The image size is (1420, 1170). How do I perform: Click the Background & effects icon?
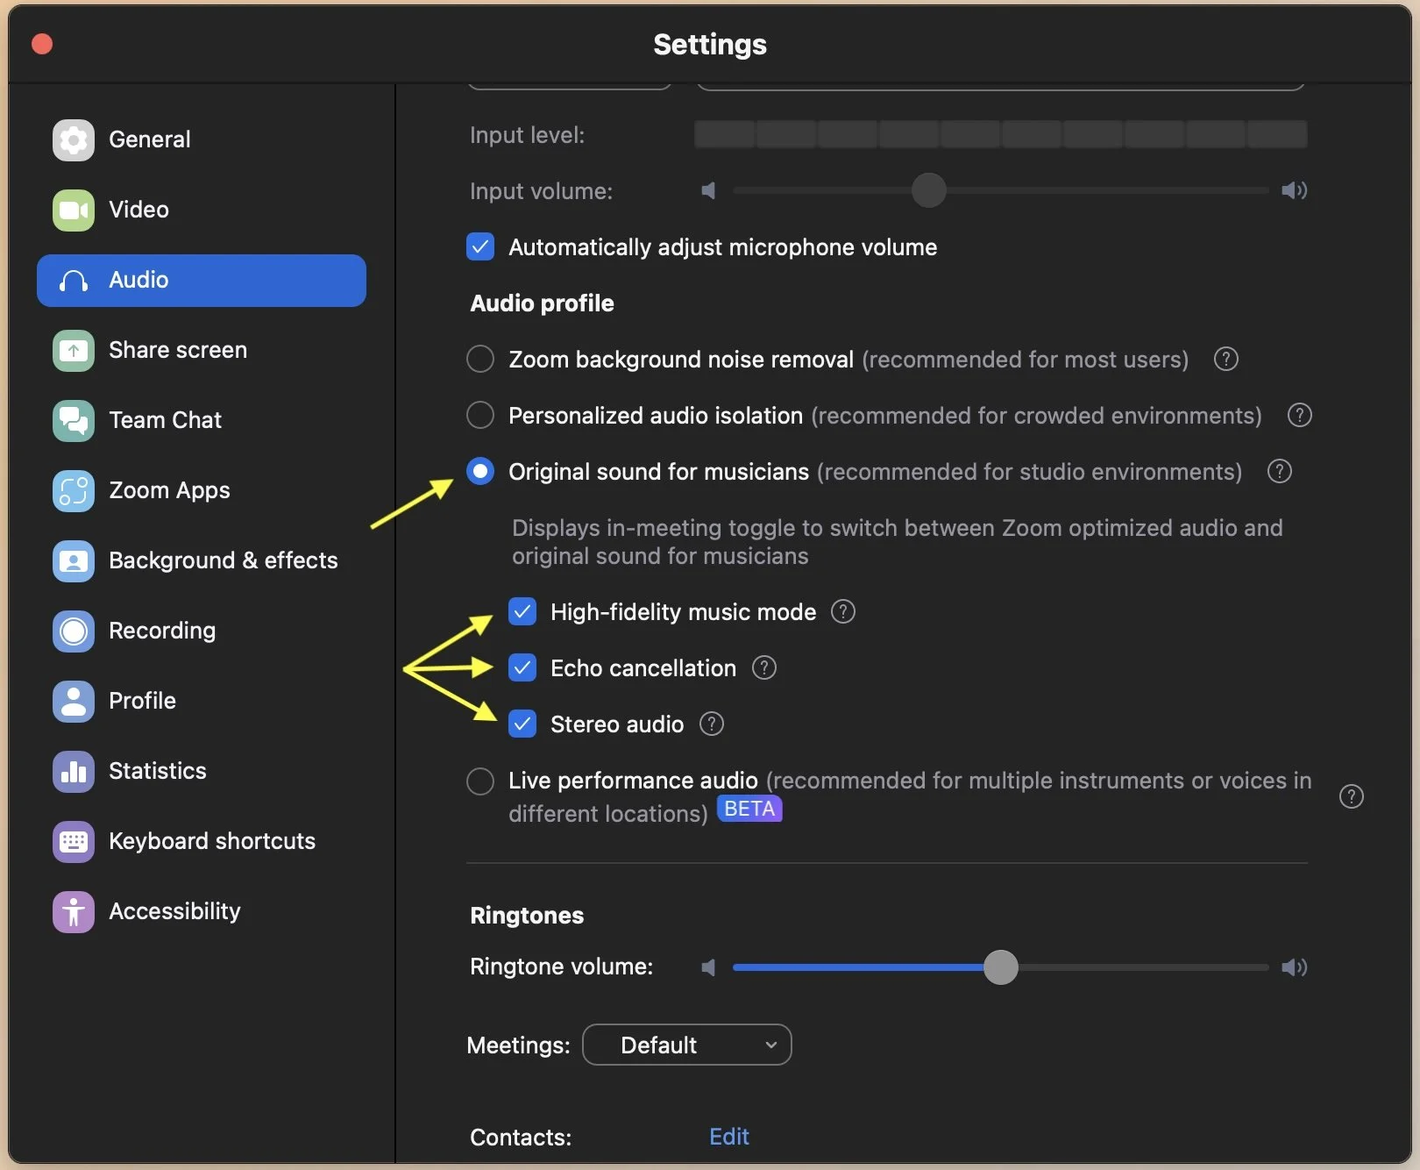point(74,560)
